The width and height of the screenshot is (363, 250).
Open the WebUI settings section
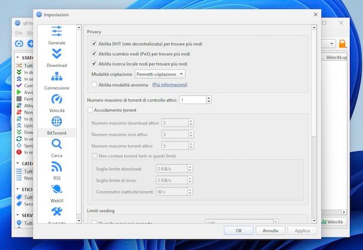(57, 193)
